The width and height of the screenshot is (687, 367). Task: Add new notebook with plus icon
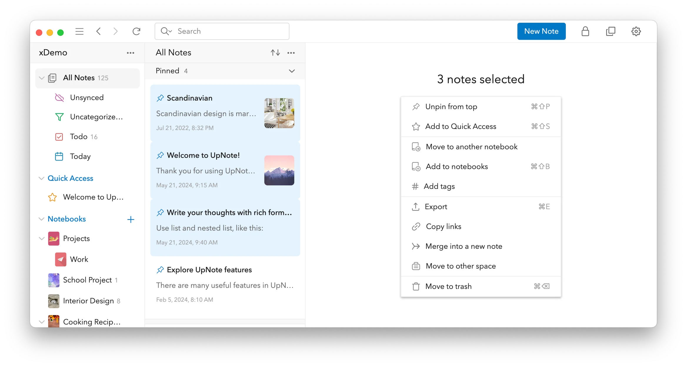[131, 219]
